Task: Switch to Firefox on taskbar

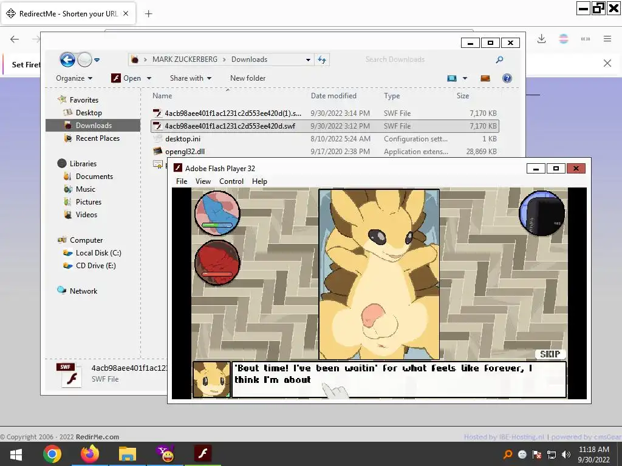Action: pyautogui.click(x=90, y=454)
